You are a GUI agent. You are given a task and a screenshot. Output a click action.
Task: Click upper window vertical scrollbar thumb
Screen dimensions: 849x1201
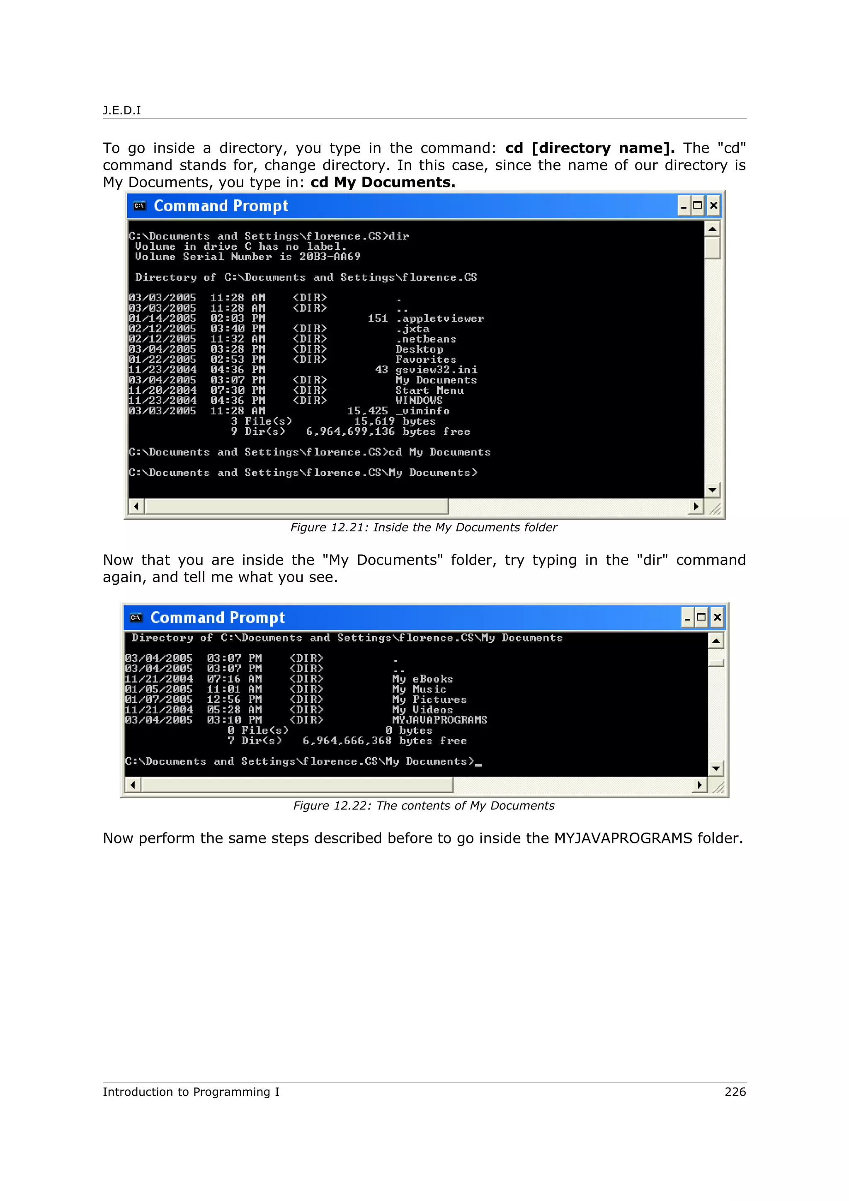[712, 248]
